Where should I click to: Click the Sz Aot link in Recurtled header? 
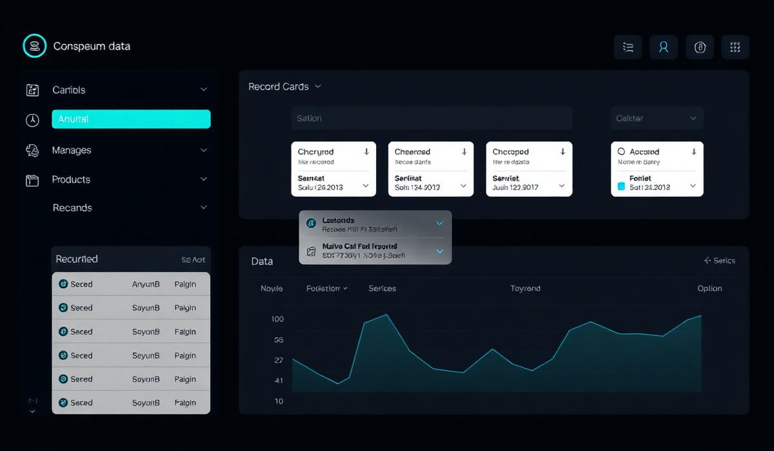coord(193,260)
